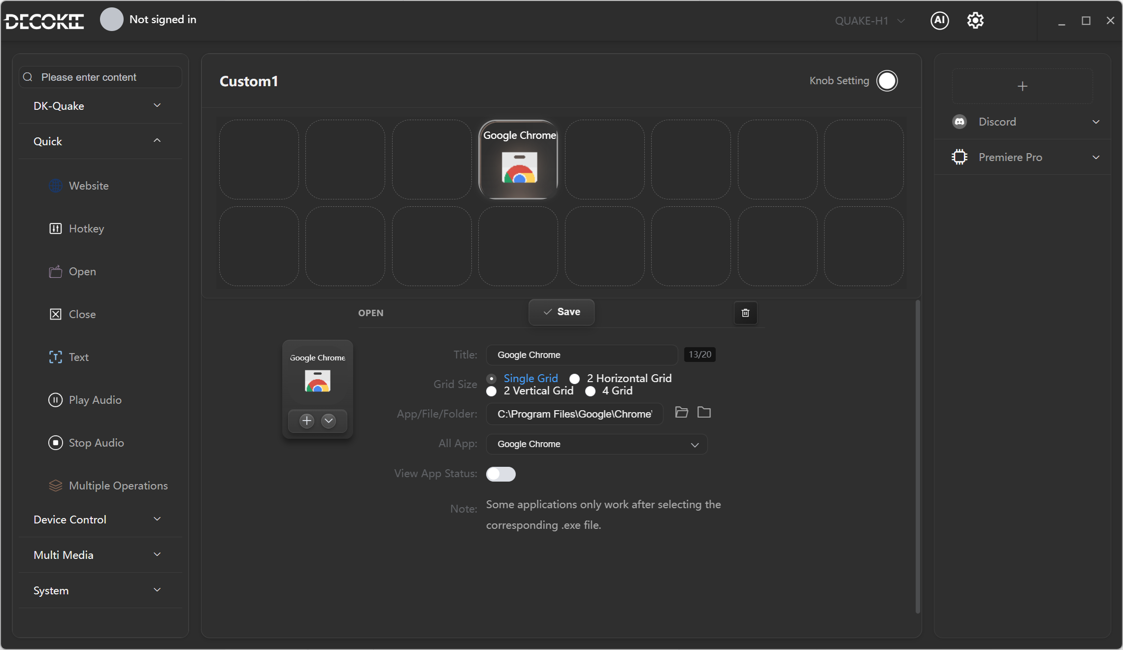
Task: Click the open-folder browse file icon
Action: pyautogui.click(x=682, y=412)
